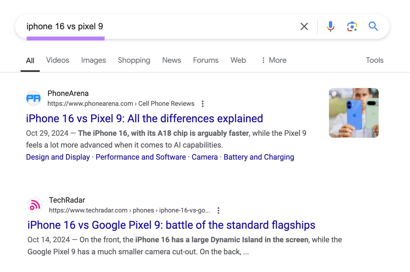Click the phonearena.com Cell Phone Reviews URL

click(121, 104)
